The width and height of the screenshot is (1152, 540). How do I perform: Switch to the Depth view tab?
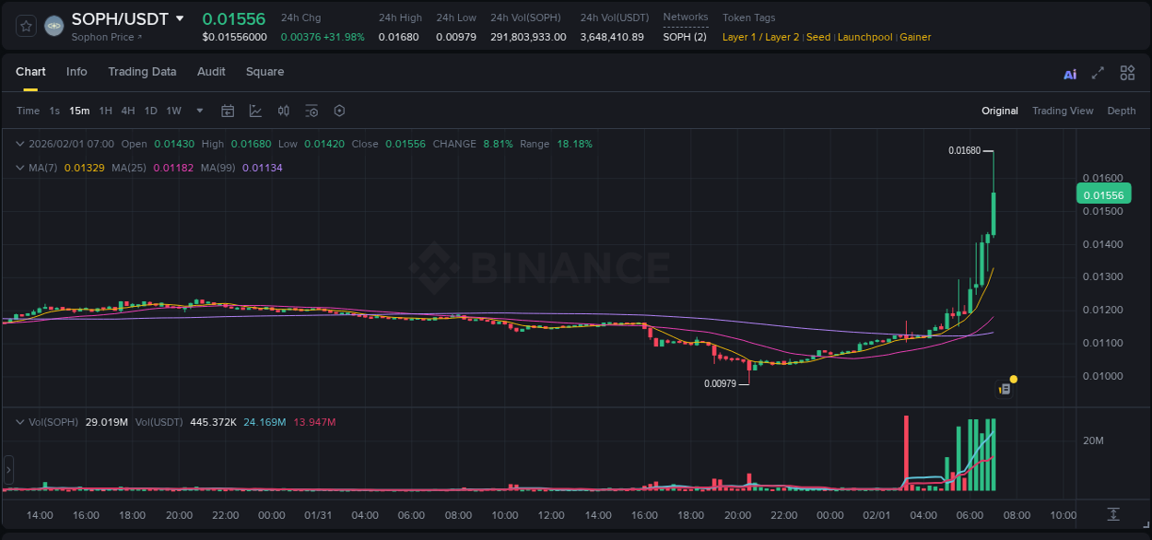pyautogui.click(x=1122, y=111)
